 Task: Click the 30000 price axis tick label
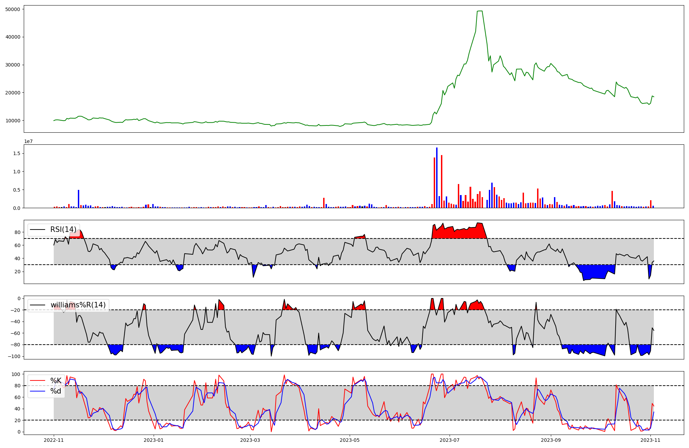[x=13, y=65]
